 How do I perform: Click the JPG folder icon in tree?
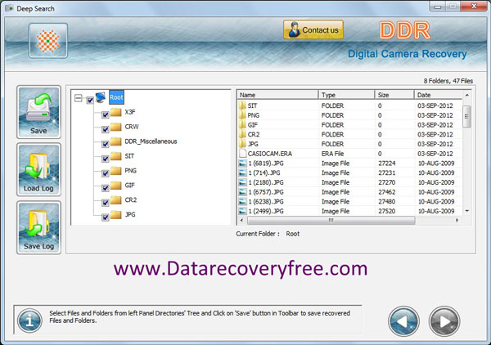(x=116, y=214)
